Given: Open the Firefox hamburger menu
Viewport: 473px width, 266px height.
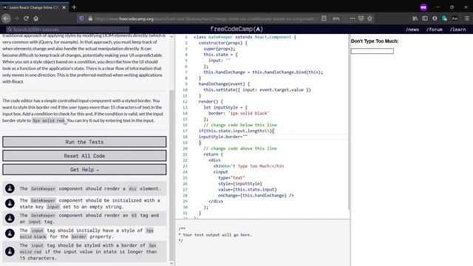Looking at the screenshot, I should [x=467, y=18].
